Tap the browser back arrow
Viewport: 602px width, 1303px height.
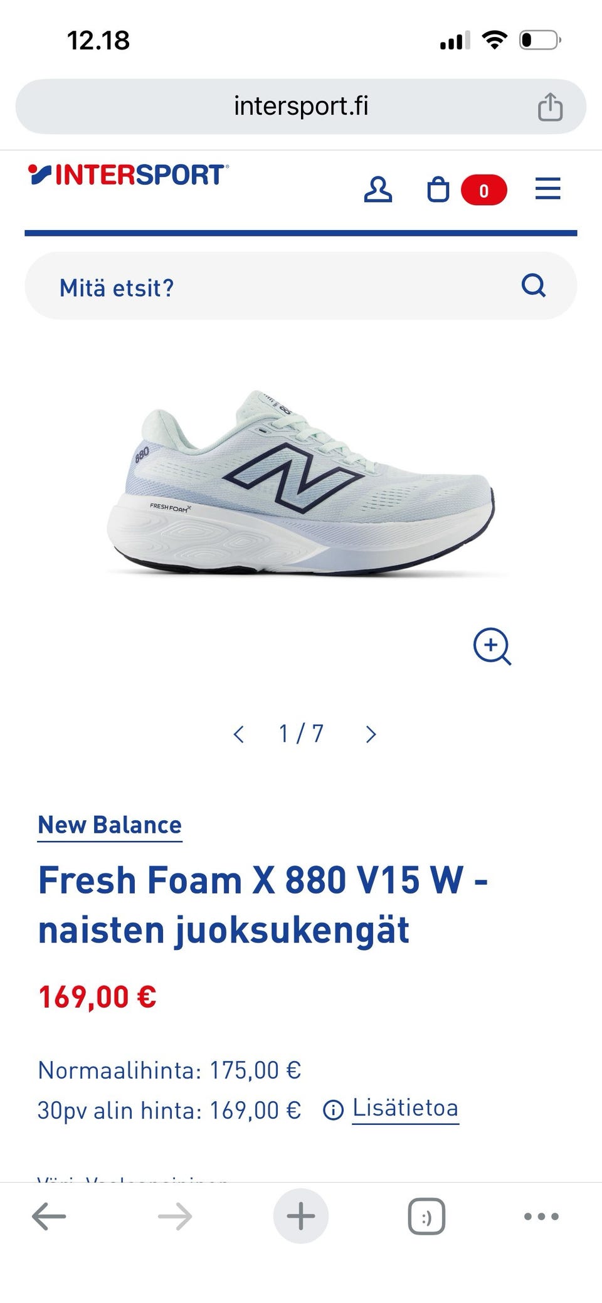coord(49,1216)
